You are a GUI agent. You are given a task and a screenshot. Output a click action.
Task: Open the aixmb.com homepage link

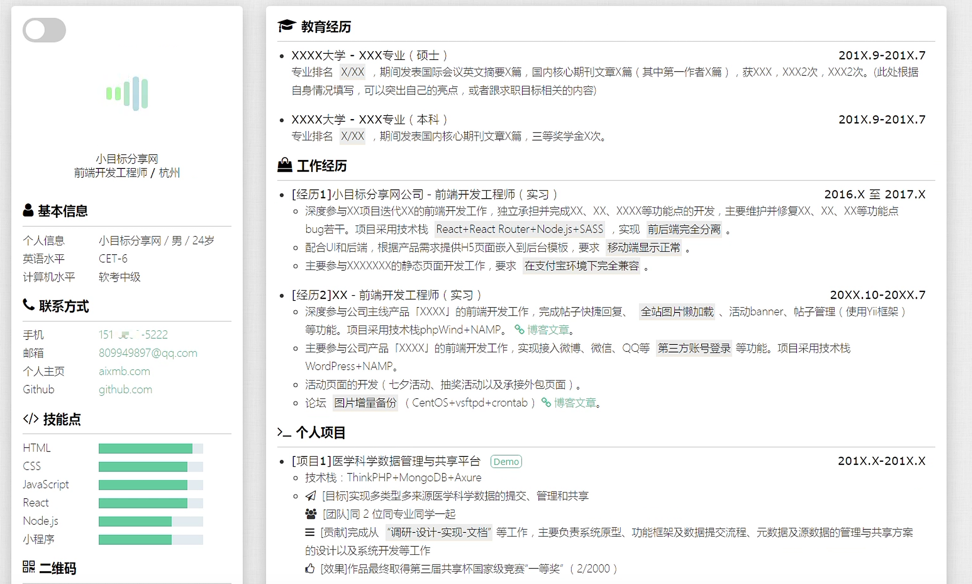pyautogui.click(x=124, y=371)
